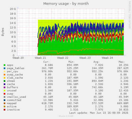Viewport: 132px width, 119px height.
Task: Select the 'mapped' legend label
Action: pos(12,103)
